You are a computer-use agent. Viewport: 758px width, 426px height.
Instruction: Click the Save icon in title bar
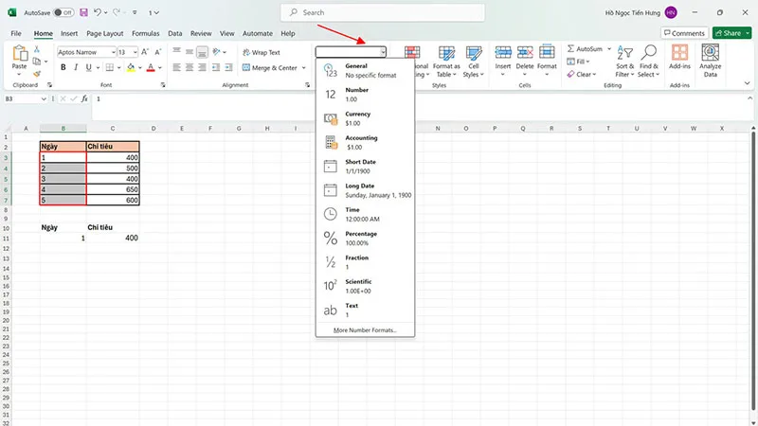pos(83,12)
